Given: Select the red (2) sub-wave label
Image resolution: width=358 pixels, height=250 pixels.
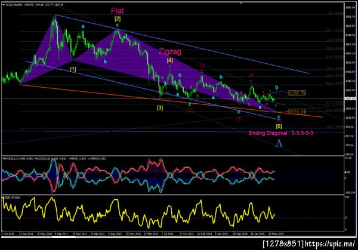Looking at the screenshot, I should [202, 66].
